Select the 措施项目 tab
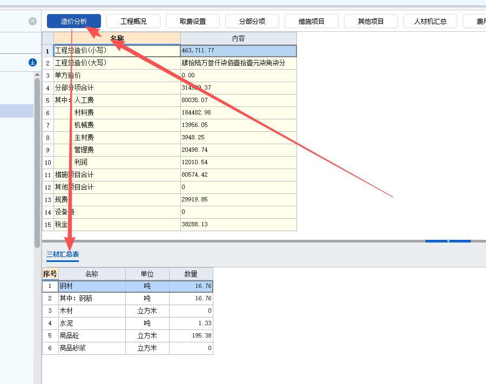Screen dimensions: 486x384 (312, 21)
